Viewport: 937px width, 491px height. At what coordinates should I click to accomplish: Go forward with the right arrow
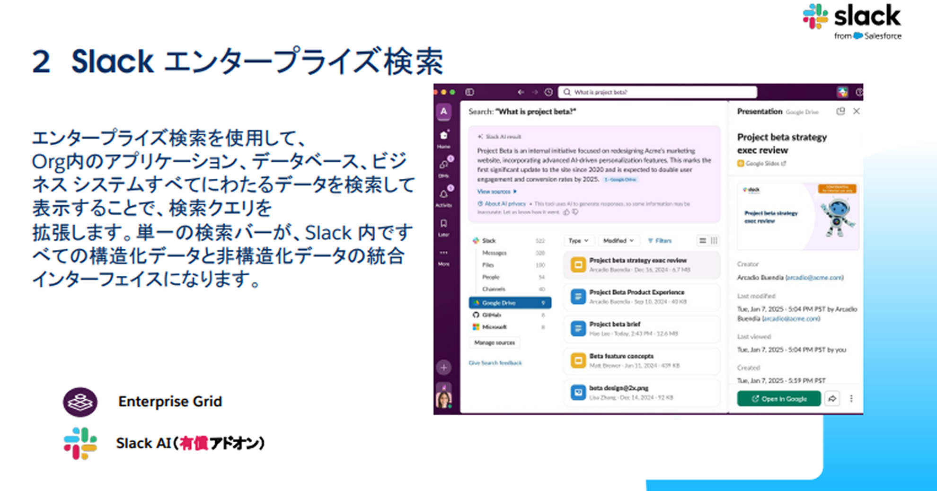(535, 92)
